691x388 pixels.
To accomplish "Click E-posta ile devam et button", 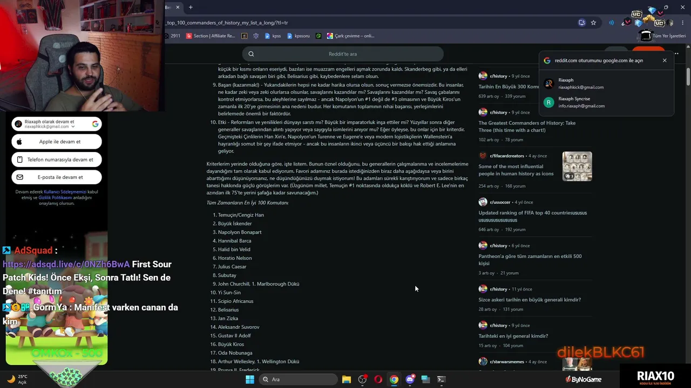I will 57,177.
